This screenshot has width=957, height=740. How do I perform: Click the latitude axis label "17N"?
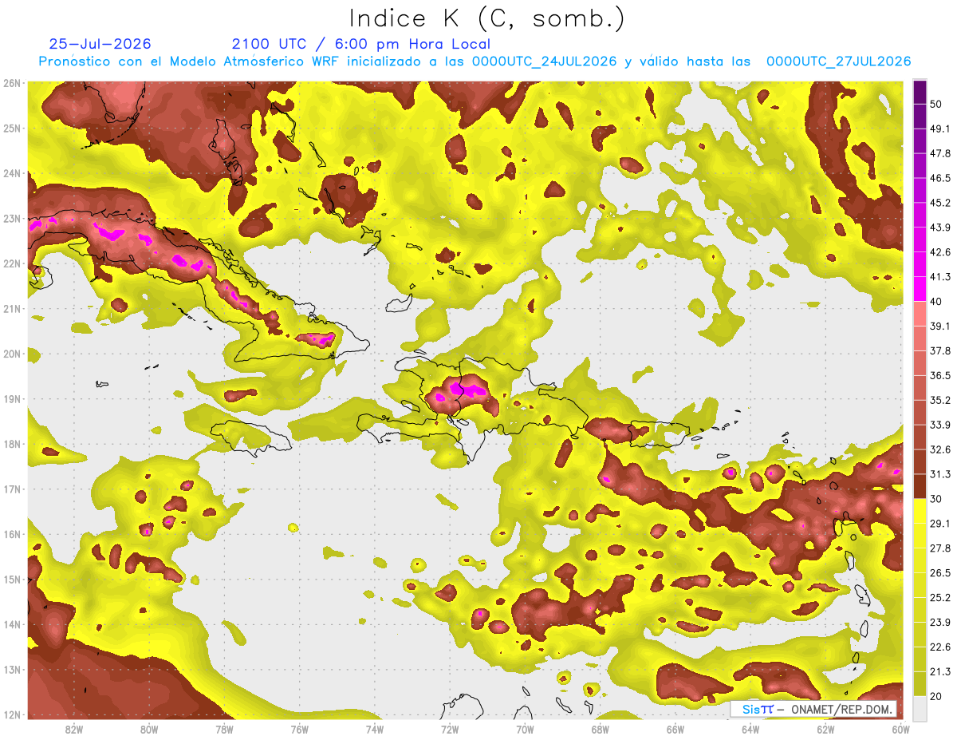tap(12, 489)
